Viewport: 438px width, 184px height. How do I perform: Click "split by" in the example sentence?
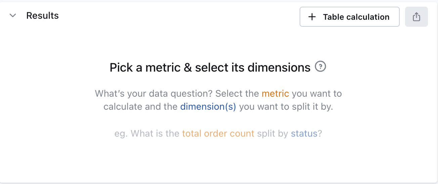[272, 134]
